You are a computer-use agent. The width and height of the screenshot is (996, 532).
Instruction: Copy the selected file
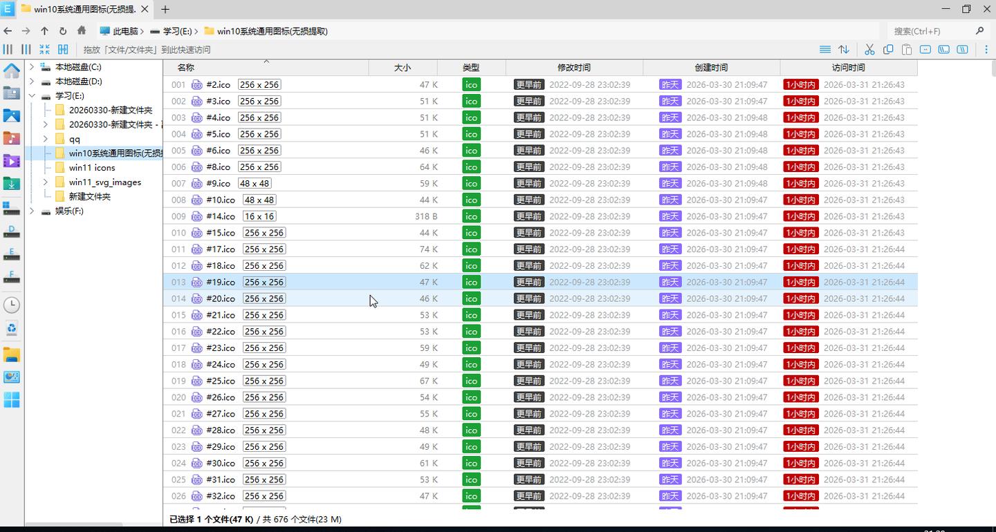(x=888, y=50)
